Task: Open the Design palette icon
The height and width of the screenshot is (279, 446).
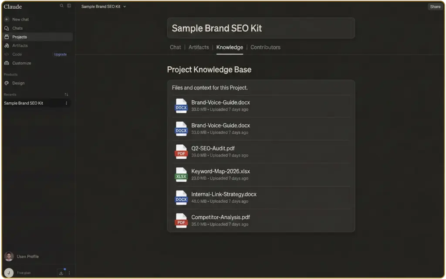Action: click(7, 83)
